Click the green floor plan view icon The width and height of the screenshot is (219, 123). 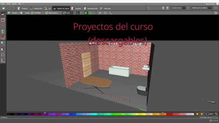pos(78,13)
